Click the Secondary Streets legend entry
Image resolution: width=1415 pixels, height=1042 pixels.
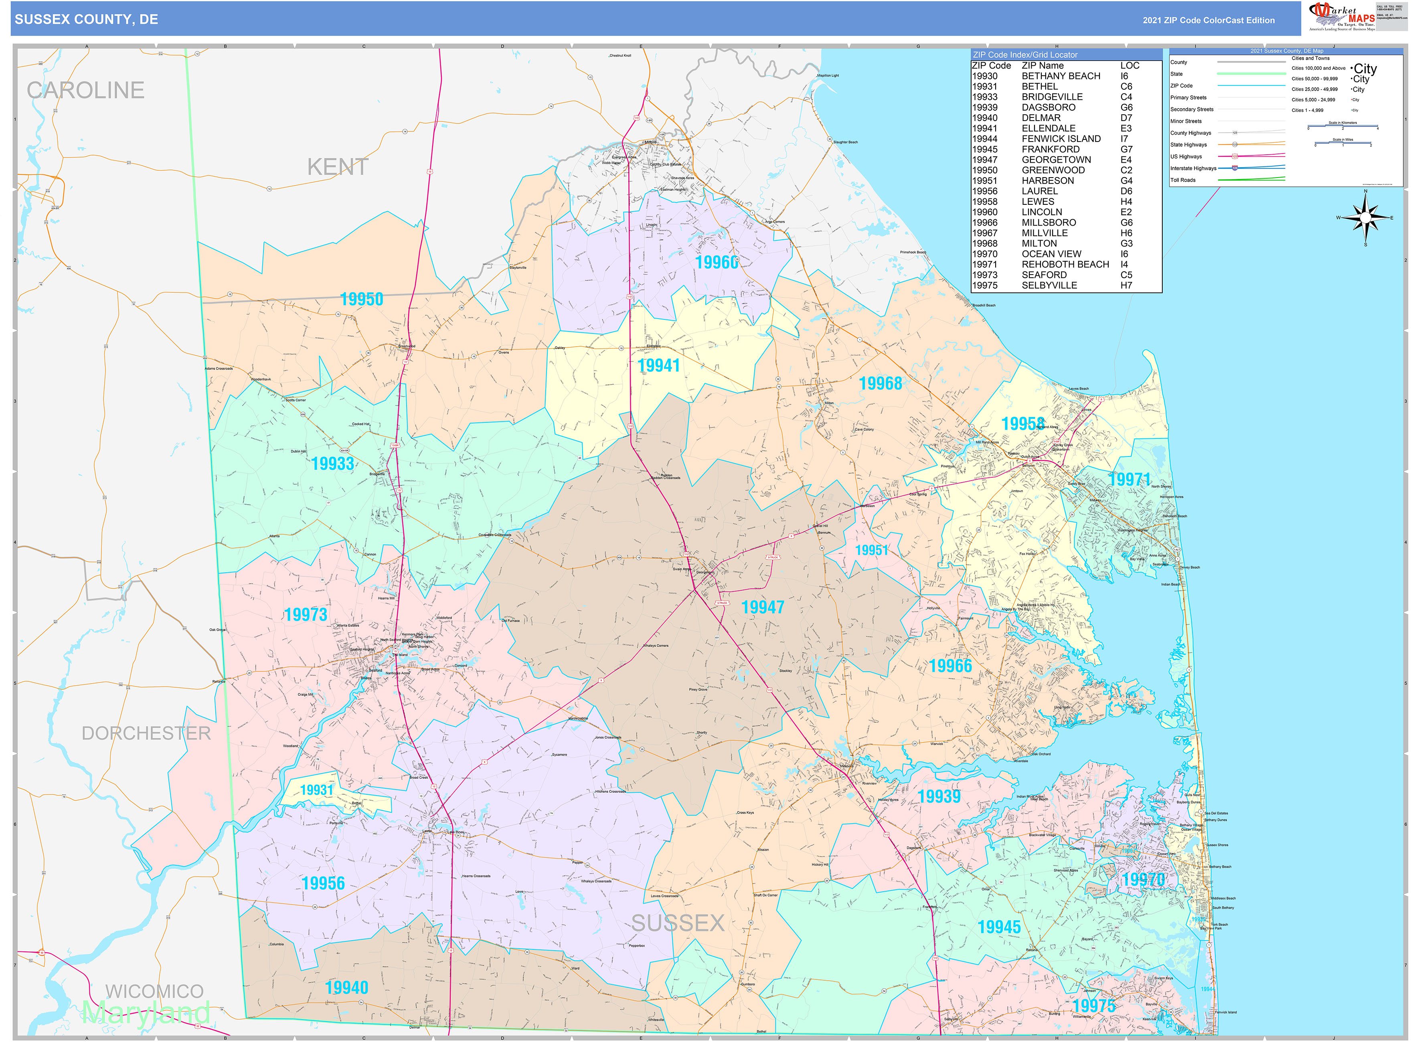tap(1228, 109)
